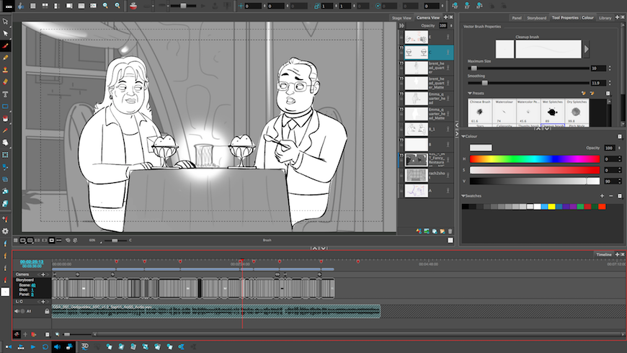Collapse the Colour section
Image resolution: width=627 pixels, height=353 pixels.
pos(463,136)
